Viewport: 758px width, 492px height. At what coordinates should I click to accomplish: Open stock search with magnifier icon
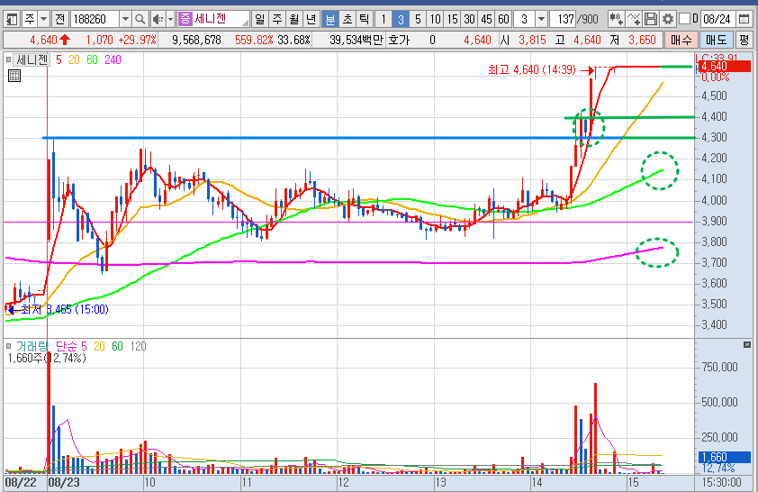point(140,19)
